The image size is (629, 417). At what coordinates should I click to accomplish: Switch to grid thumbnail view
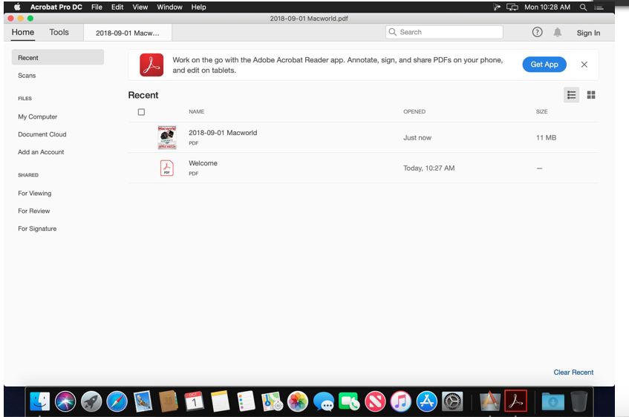coord(591,95)
